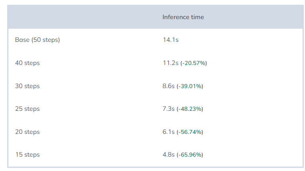Select the 25 steps row label
The width and height of the screenshot is (305, 171).
point(27,109)
